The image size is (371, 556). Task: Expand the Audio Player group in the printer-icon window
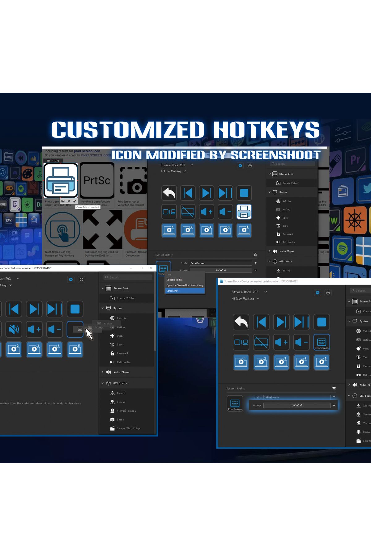pos(270,251)
